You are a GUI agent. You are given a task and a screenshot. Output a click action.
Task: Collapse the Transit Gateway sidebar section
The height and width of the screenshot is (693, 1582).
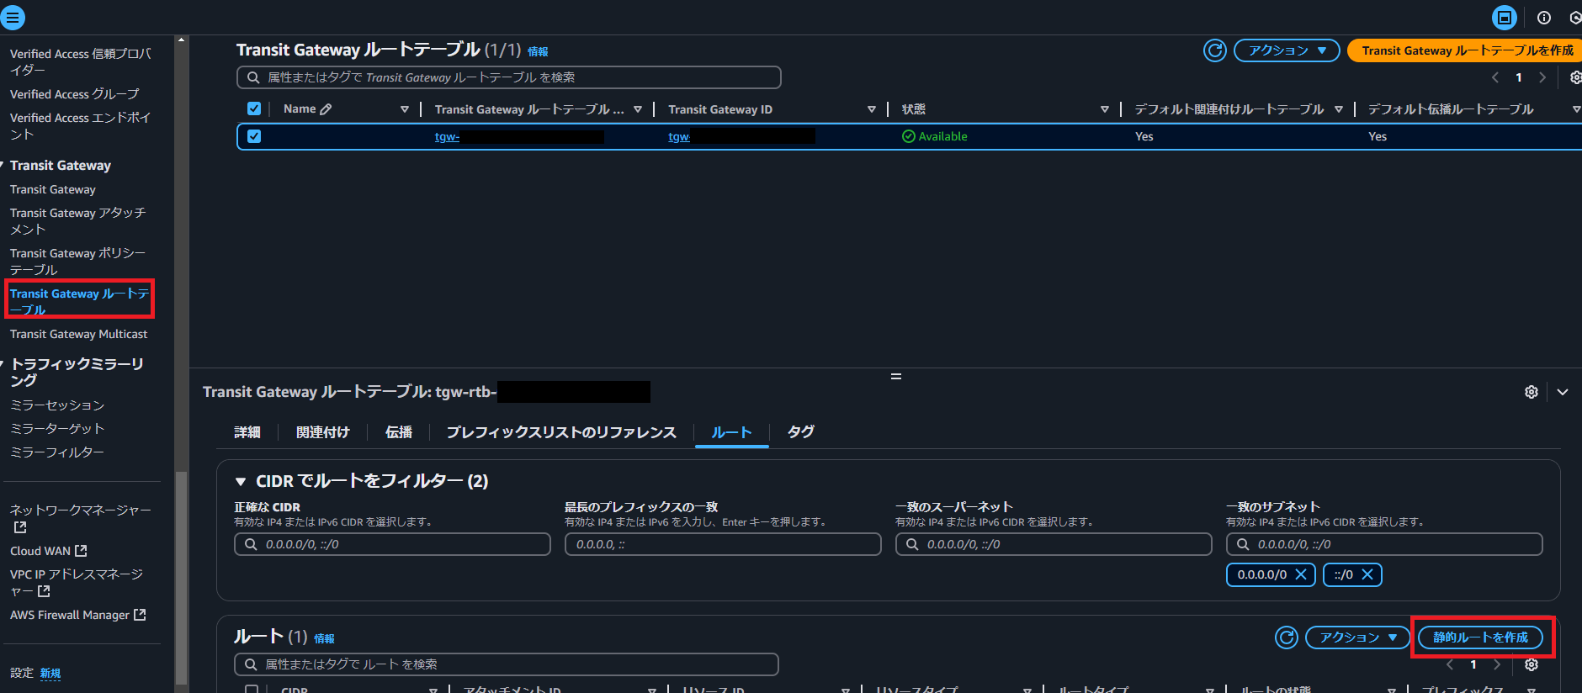pyautogui.click(x=3, y=166)
